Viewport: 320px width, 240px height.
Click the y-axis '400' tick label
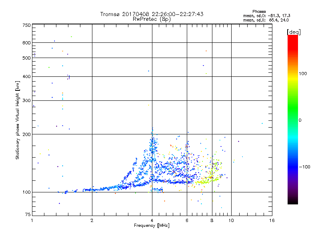tap(26, 76)
